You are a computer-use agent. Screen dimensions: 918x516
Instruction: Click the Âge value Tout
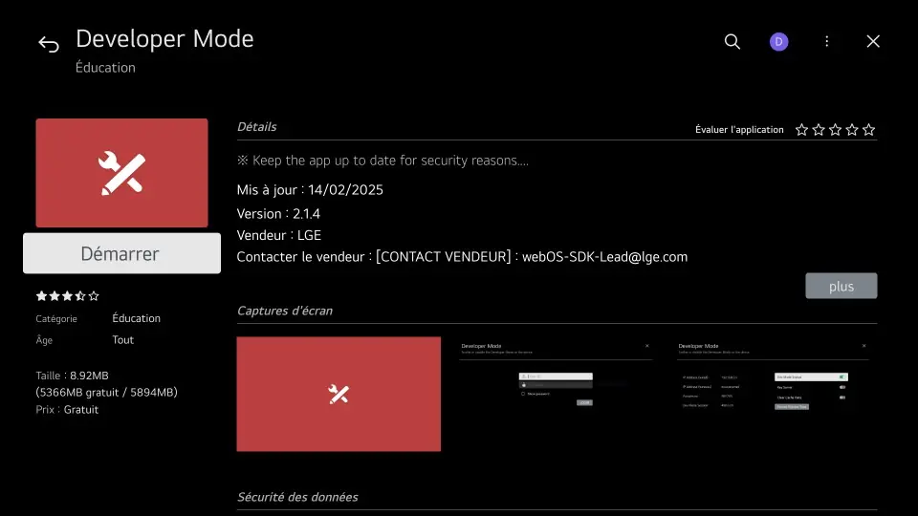(123, 340)
